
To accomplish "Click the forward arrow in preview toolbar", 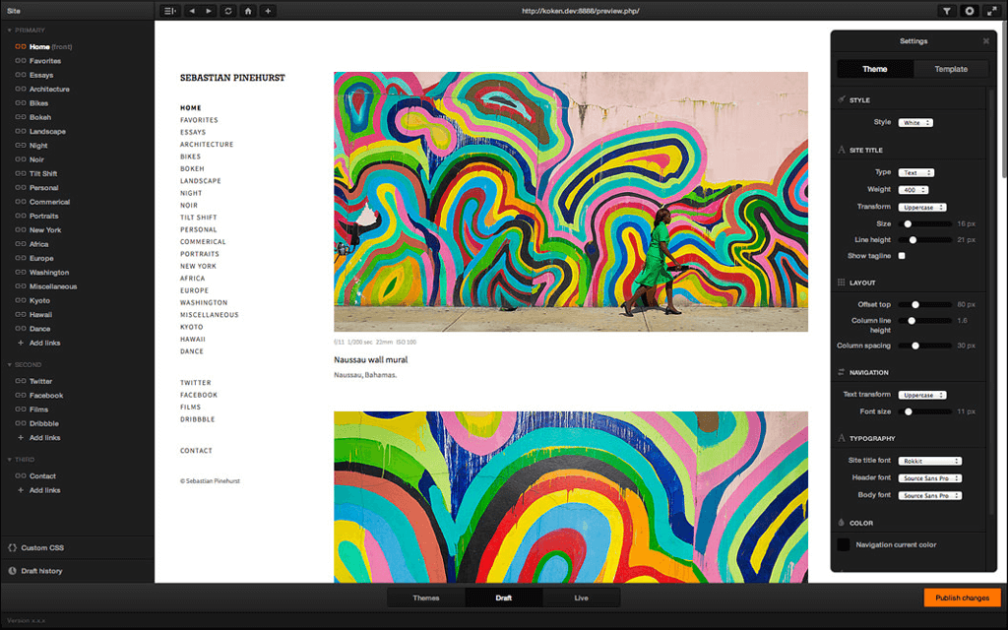I will point(209,11).
